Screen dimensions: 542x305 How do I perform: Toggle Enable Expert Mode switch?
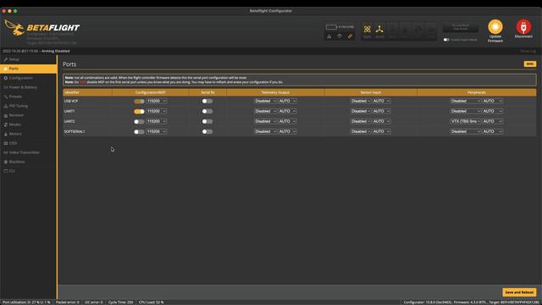(446, 40)
